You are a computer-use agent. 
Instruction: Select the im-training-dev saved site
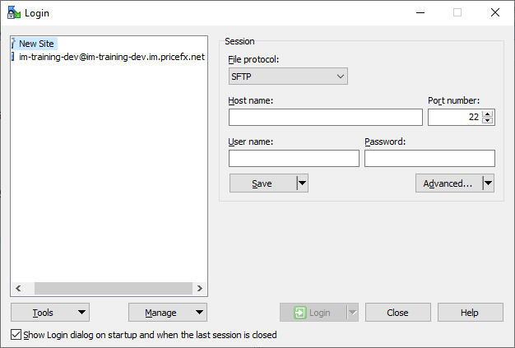tap(111, 57)
